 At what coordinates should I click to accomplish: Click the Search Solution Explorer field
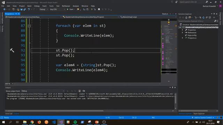196,21
